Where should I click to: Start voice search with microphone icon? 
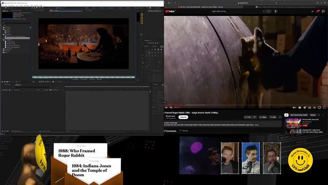click(x=276, y=11)
